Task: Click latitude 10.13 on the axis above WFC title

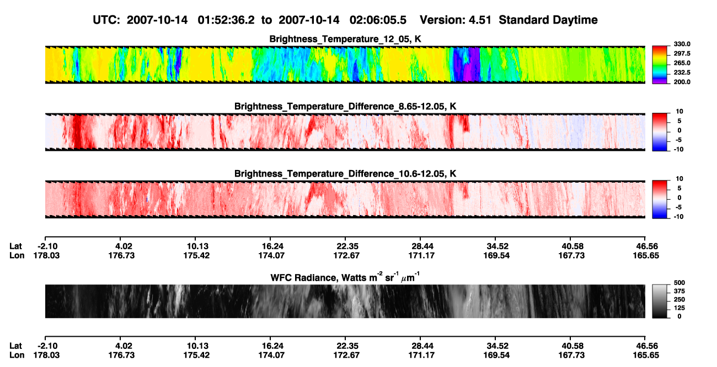Action: (195, 247)
